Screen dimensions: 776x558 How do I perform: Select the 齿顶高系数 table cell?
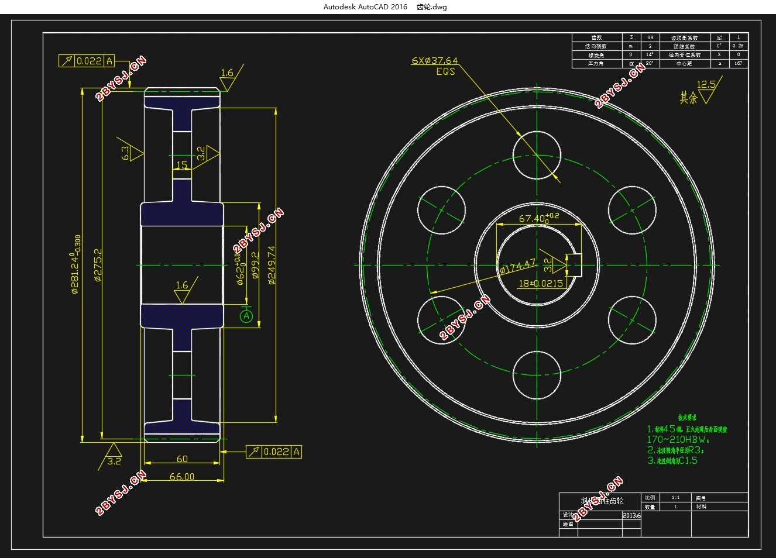[x=685, y=37]
